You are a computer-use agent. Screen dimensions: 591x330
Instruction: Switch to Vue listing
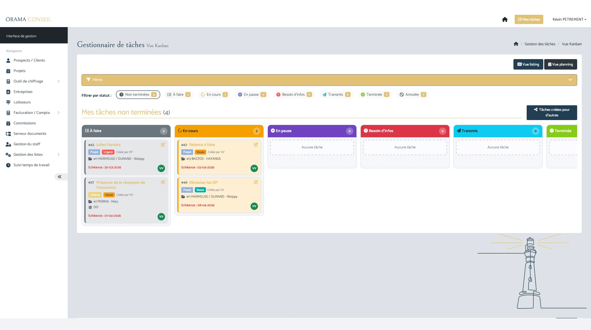[528, 64]
